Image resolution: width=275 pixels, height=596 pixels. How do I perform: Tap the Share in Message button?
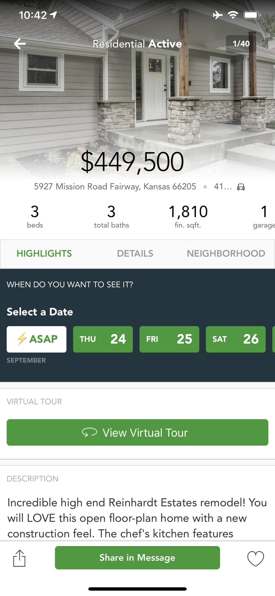pos(137,558)
